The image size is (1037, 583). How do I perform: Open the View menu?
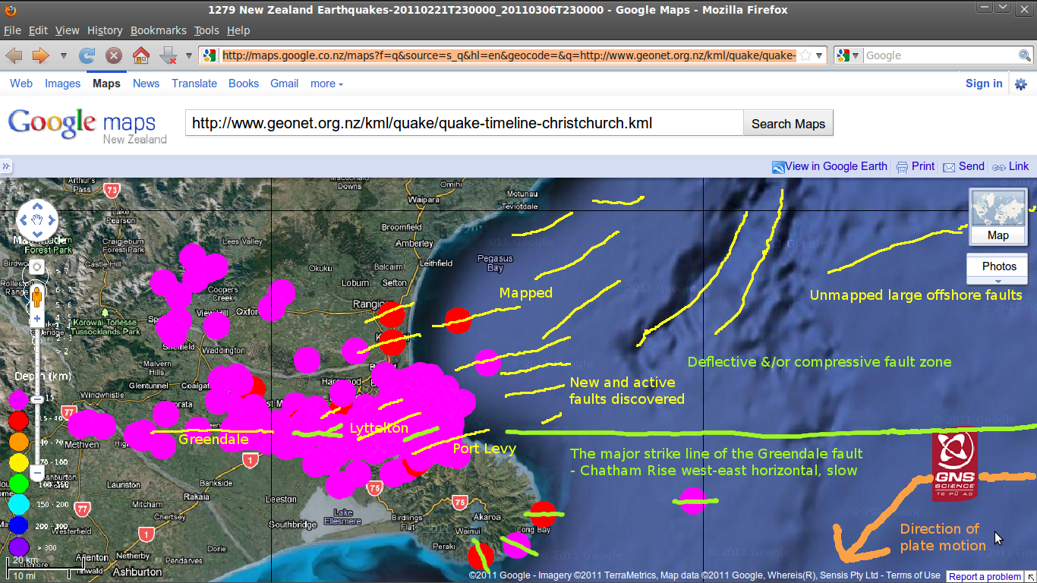[67, 30]
